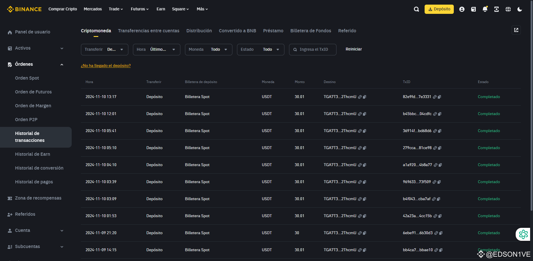Open '¿No ha llegado el depósito?' link
Image resolution: width=533 pixels, height=261 pixels.
(x=106, y=66)
